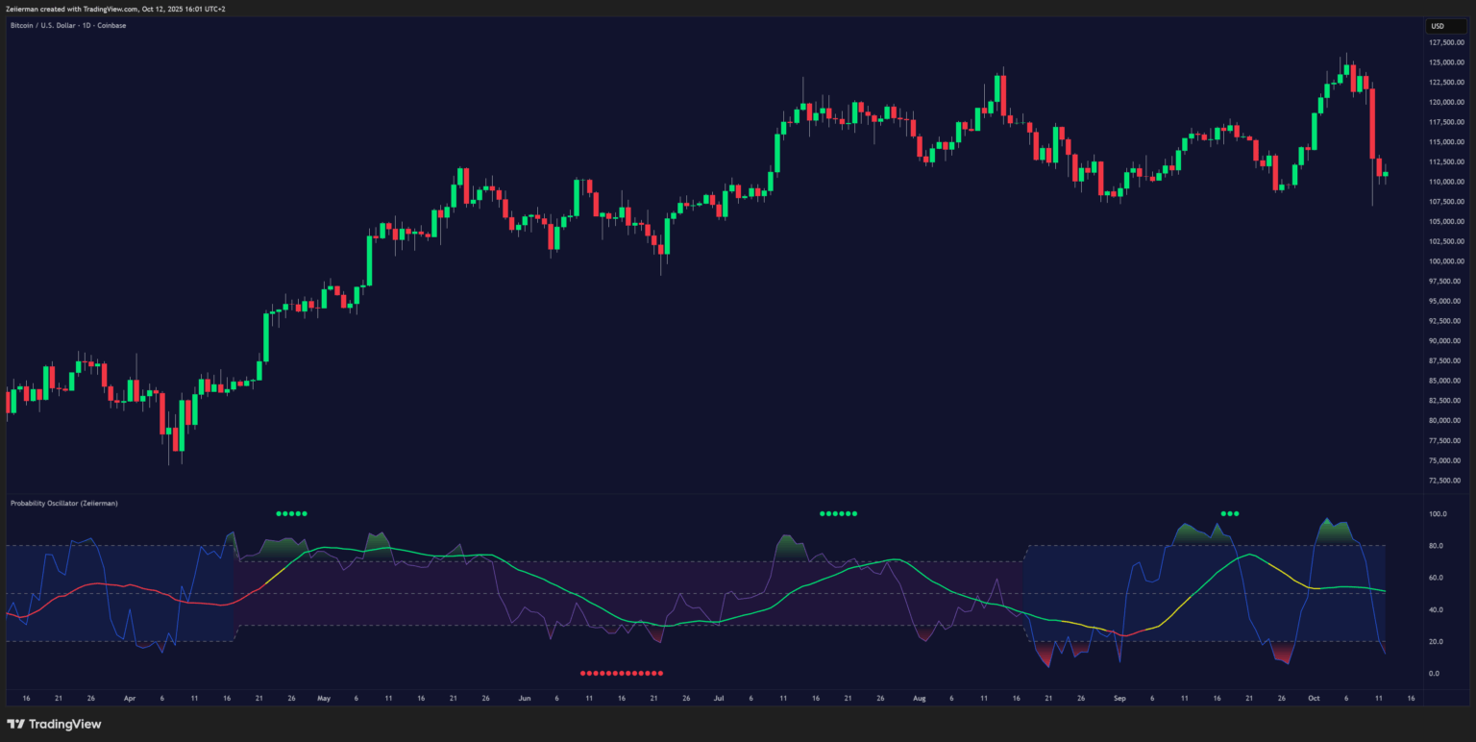Click the lowest red candle in early April
The image size is (1476, 742).
(x=178, y=438)
